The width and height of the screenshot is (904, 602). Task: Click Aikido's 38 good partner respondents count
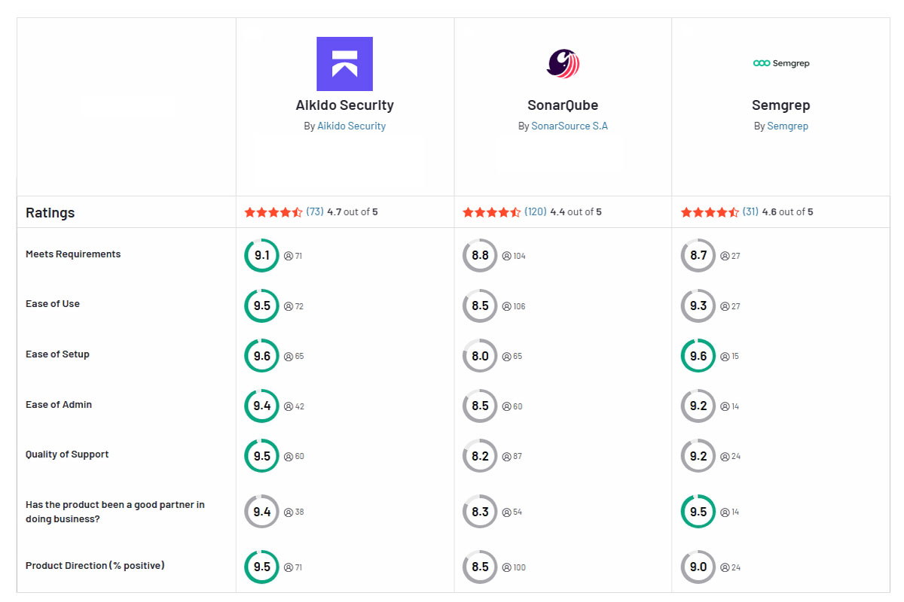coord(294,512)
